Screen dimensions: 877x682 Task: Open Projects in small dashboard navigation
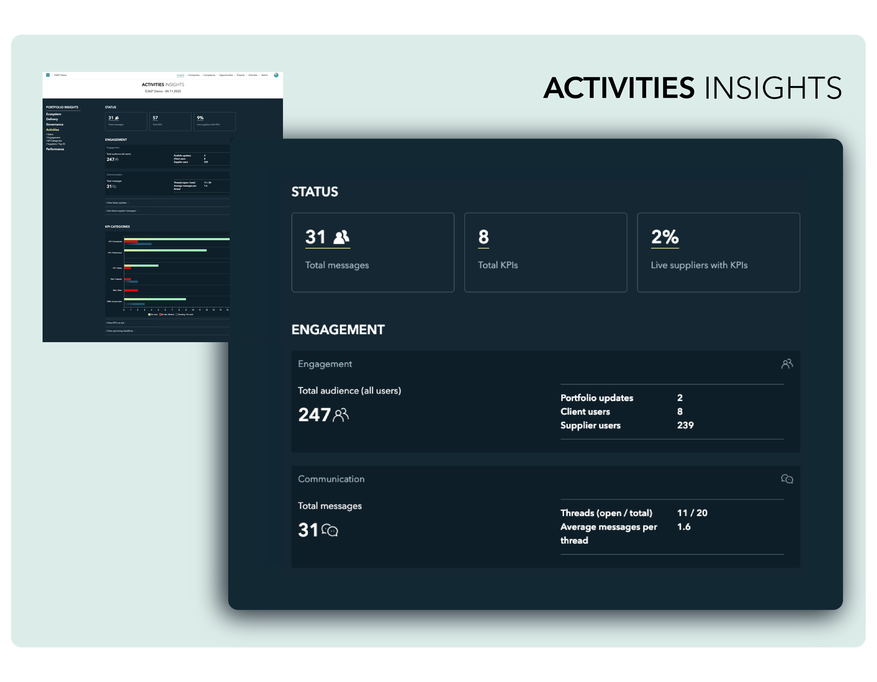click(240, 75)
